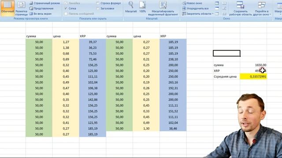Select price cell 1,38

(66, 48)
